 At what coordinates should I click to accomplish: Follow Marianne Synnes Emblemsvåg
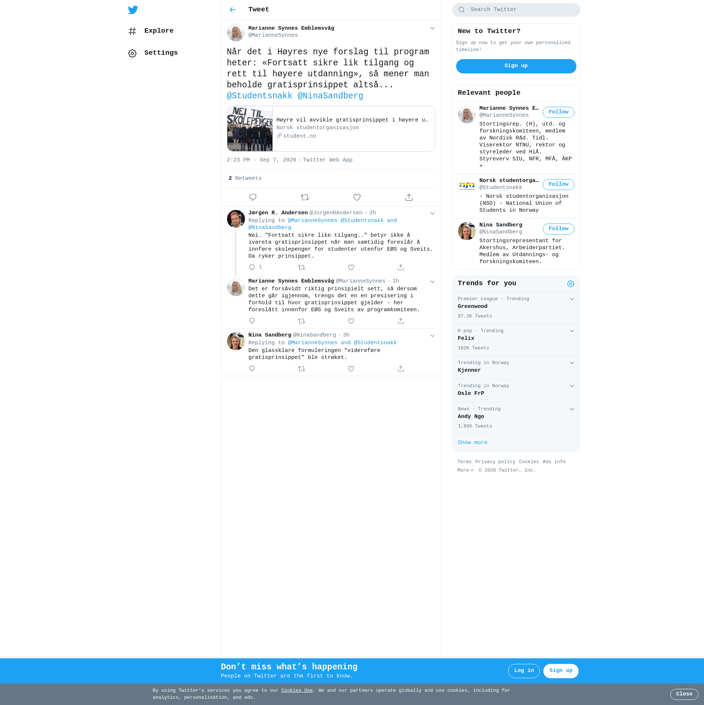point(558,112)
